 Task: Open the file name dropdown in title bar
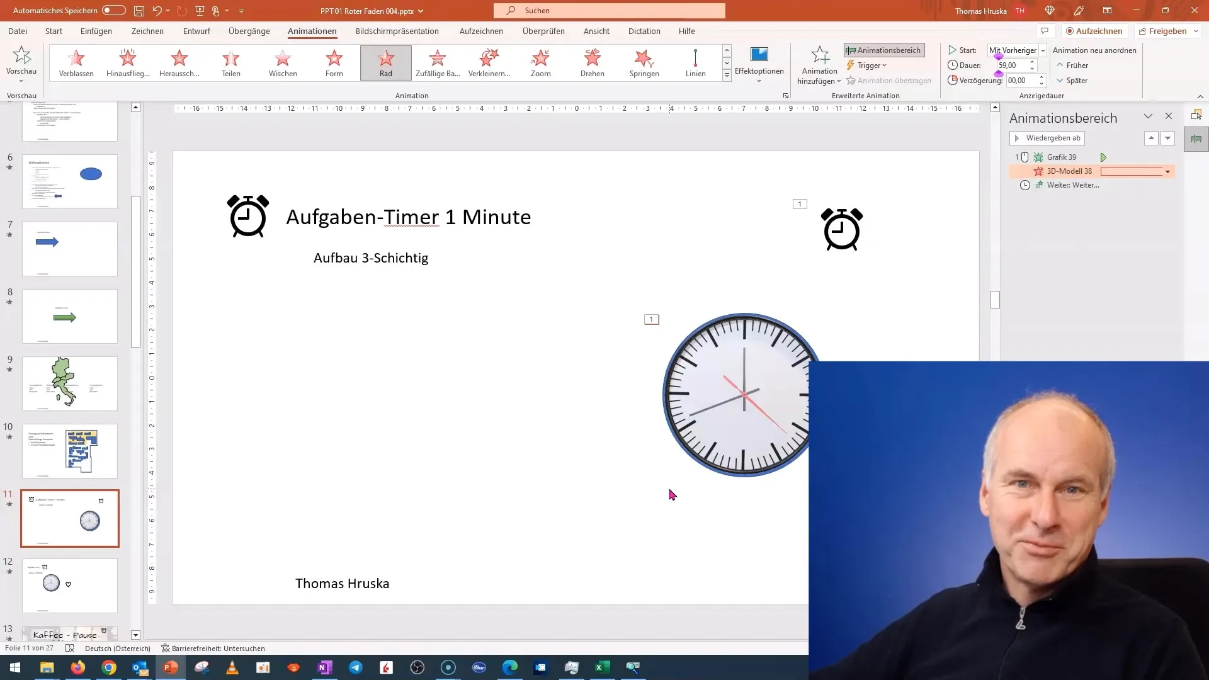pyautogui.click(x=421, y=11)
